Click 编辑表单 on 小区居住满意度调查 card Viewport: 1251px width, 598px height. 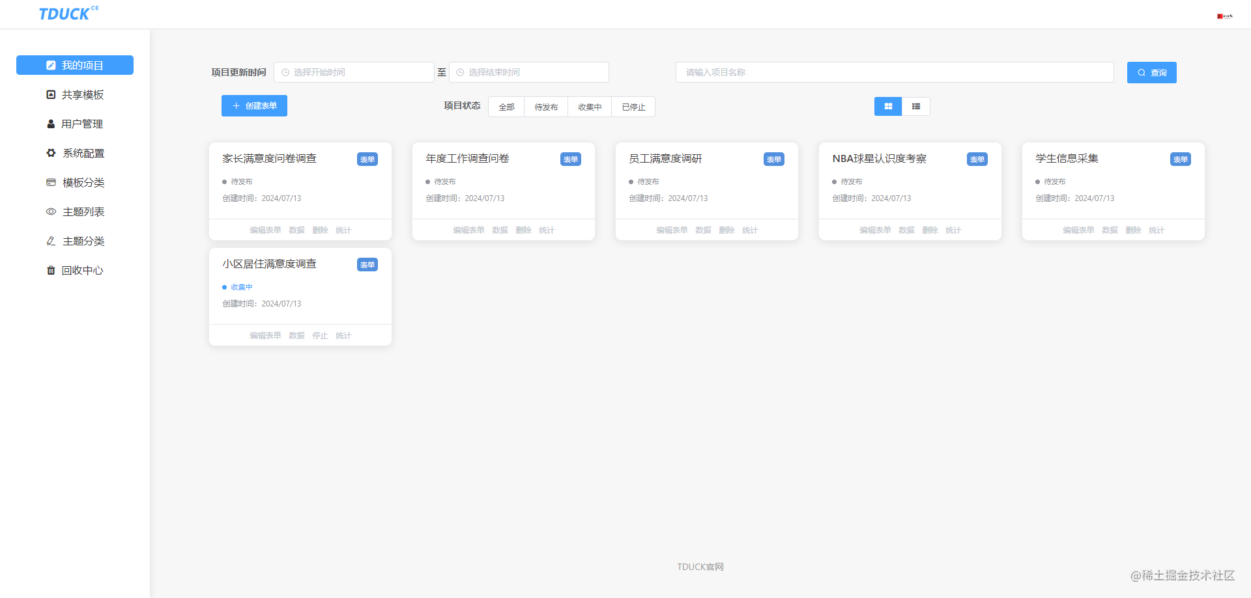(265, 335)
